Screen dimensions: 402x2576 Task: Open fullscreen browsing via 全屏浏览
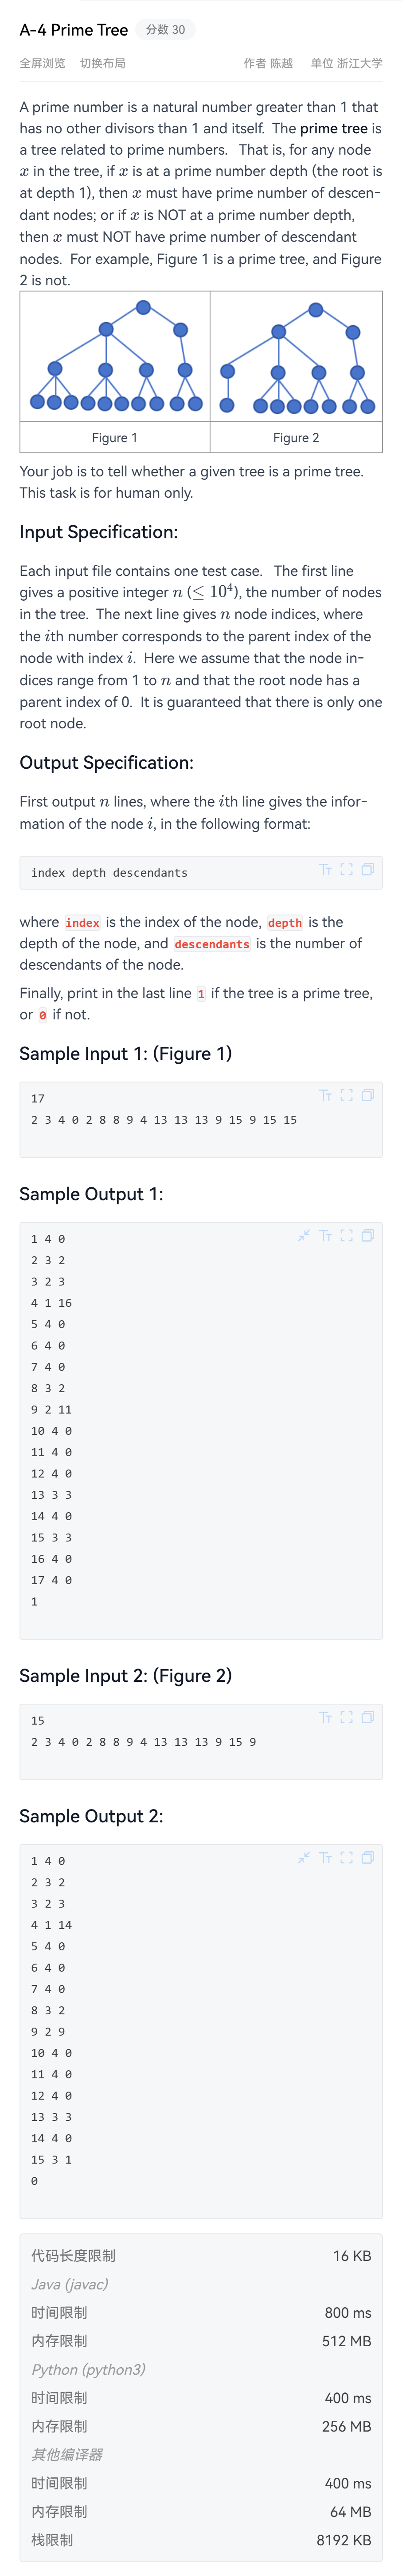point(42,63)
